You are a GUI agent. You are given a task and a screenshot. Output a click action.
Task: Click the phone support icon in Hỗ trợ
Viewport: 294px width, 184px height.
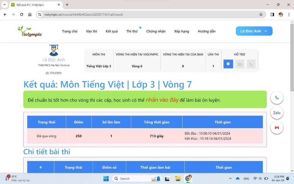click(x=251, y=64)
